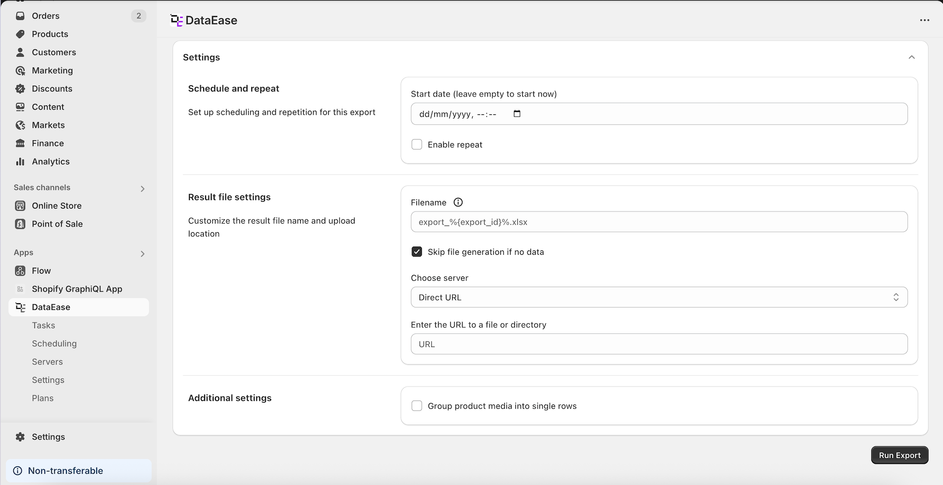Select the DataEase app menu item

point(79,307)
